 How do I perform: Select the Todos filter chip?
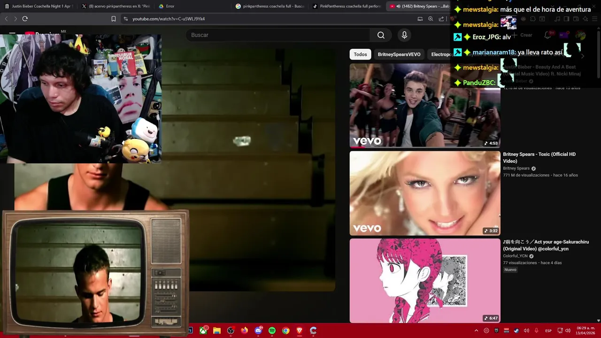tap(360, 54)
